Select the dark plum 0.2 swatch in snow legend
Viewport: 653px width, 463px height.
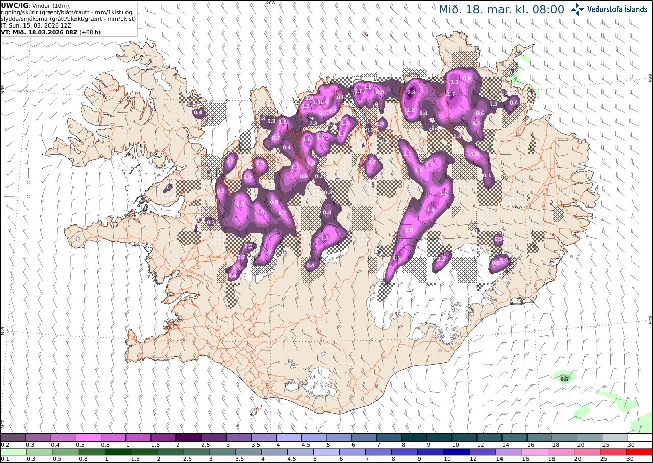(13, 438)
